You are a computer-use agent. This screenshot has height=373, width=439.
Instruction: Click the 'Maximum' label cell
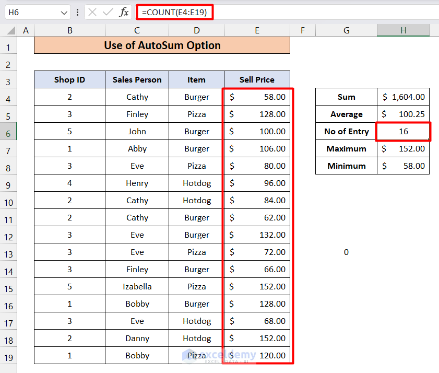click(346, 148)
